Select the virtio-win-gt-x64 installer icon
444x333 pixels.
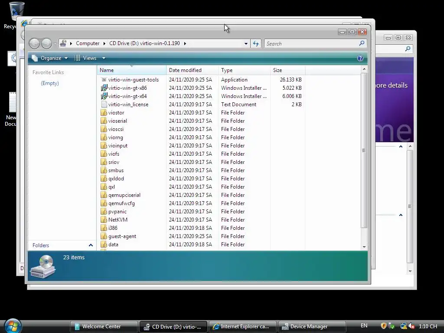(x=104, y=96)
